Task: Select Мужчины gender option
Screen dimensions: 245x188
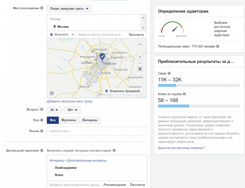Action: click(x=69, y=120)
